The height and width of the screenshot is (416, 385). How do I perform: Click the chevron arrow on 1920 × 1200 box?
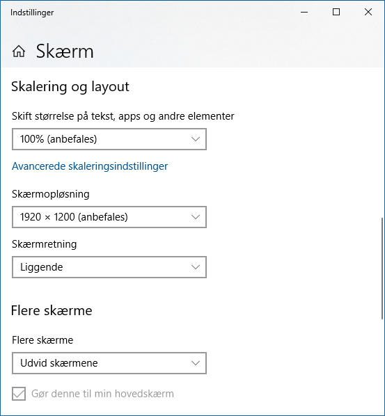196,217
